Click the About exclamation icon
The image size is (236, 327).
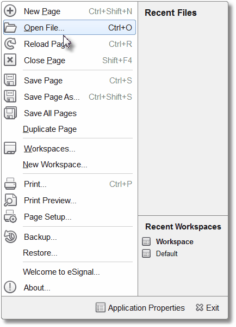coord(10,287)
